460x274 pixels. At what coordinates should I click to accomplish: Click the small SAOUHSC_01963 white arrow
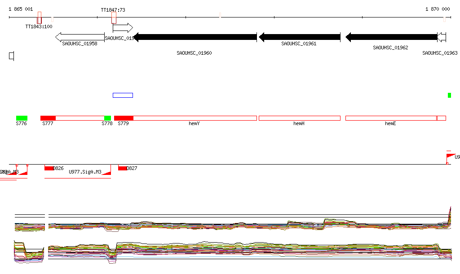tap(442, 37)
